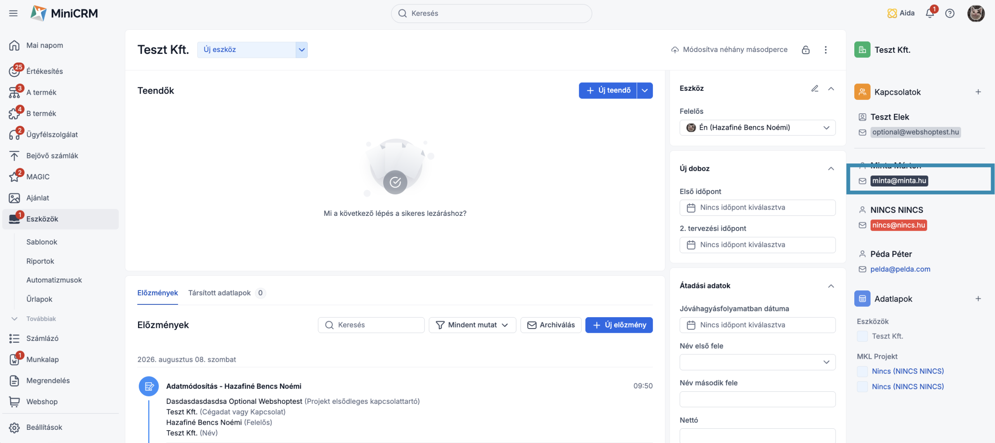Open the Felelős responsible person dropdown
The width and height of the screenshot is (995, 443).
pyautogui.click(x=757, y=127)
